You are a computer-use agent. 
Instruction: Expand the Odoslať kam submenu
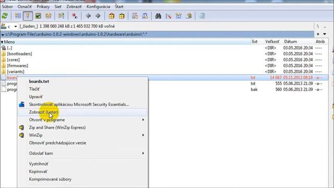point(82,153)
